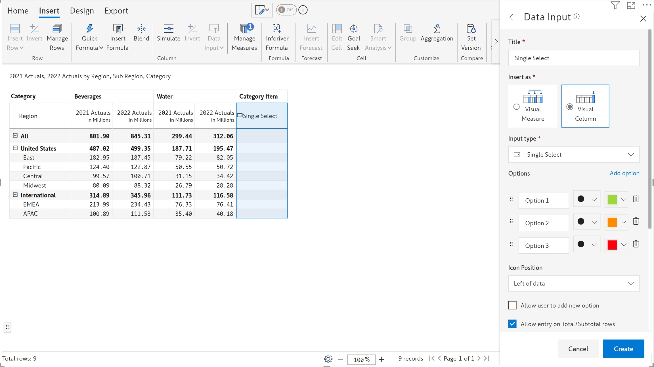Enable Allow user to add new option
This screenshot has height=367, width=654.
pos(512,306)
